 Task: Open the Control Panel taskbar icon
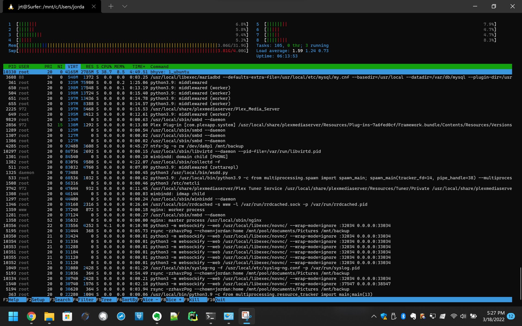coord(229,316)
